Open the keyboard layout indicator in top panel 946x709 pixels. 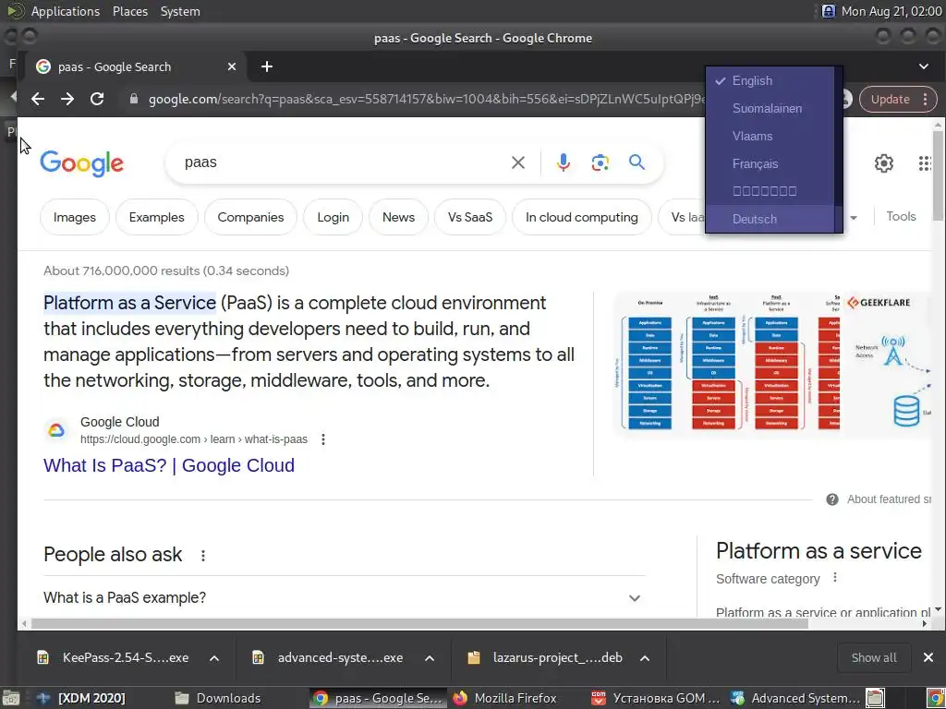tap(829, 11)
